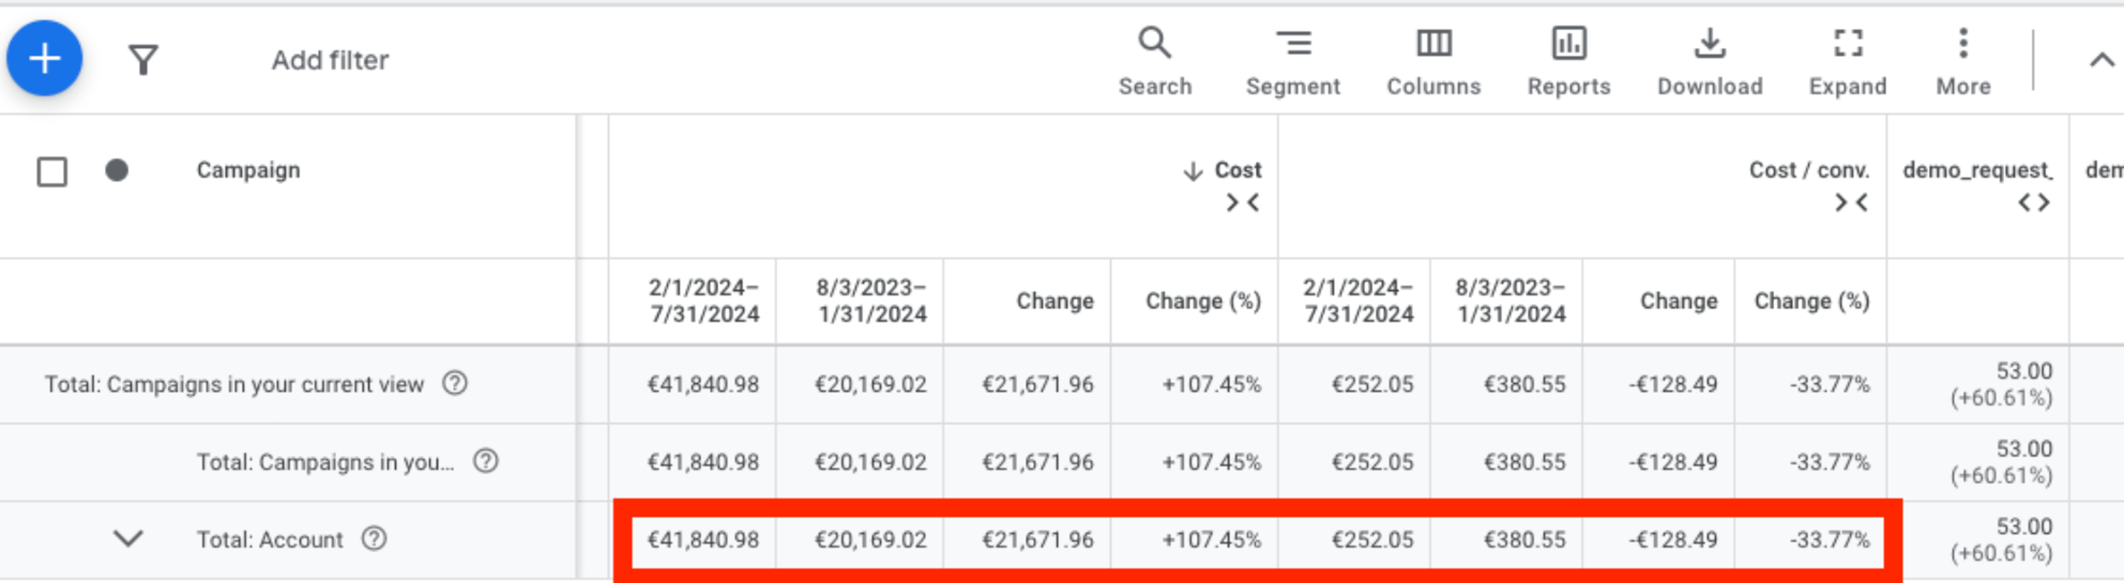Click the Add filter field

pos(330,60)
